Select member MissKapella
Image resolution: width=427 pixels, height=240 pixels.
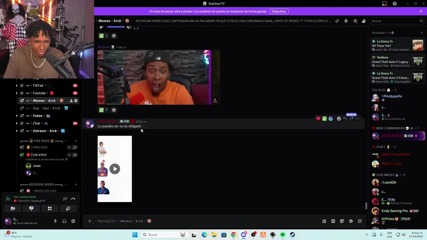[x=398, y=98]
